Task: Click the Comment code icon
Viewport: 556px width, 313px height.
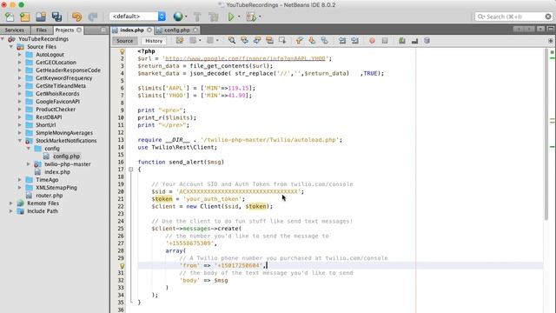Action: coord(401,41)
